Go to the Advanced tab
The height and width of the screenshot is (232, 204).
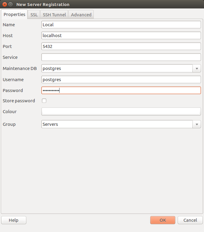click(x=81, y=14)
